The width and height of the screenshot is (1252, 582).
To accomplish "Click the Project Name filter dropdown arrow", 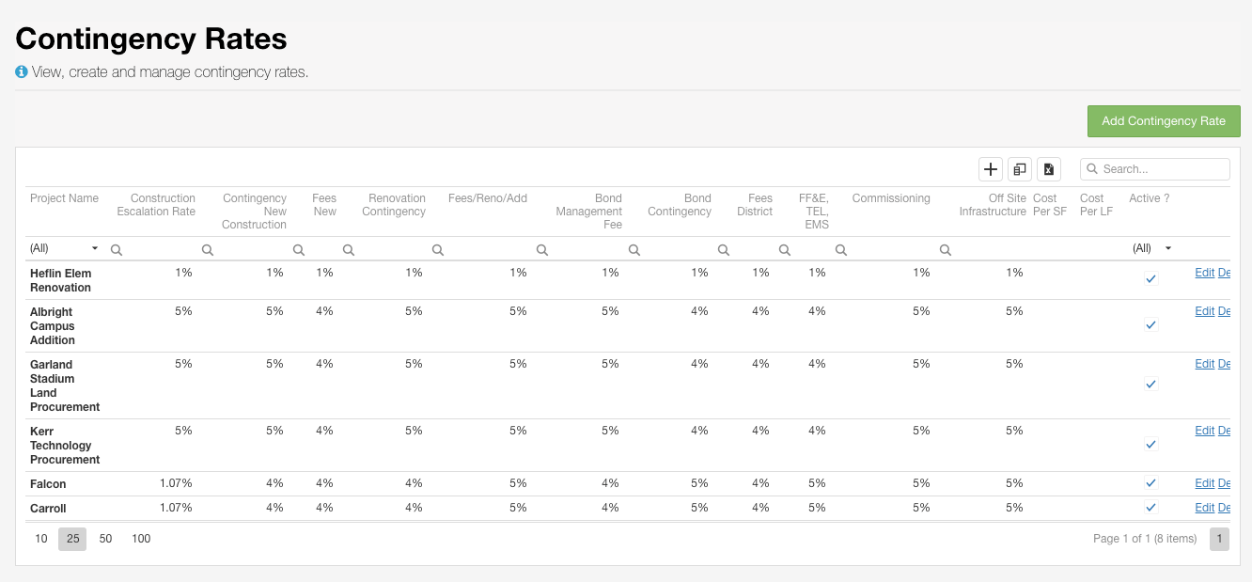I will 93,247.
